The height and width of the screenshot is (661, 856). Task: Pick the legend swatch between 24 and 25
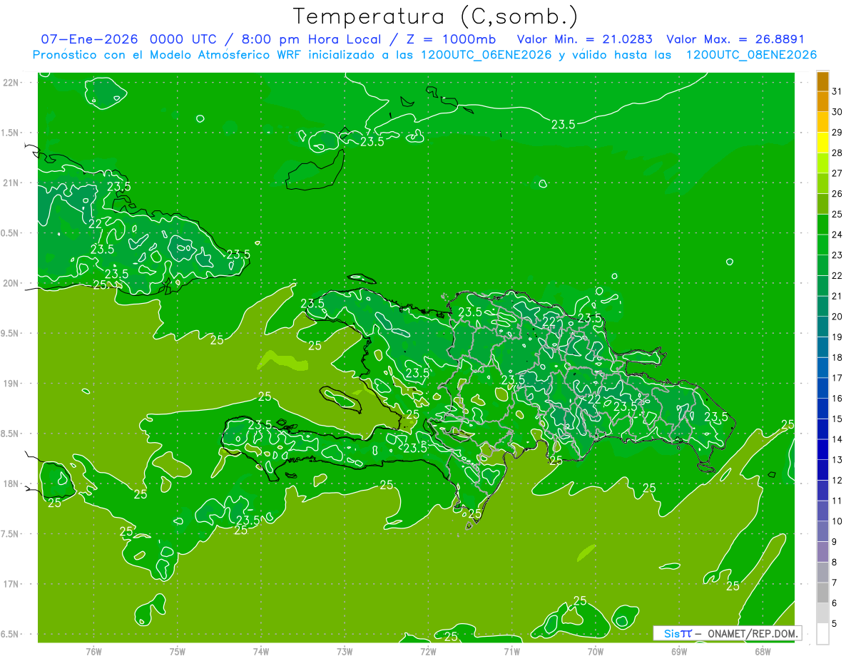coord(822,225)
